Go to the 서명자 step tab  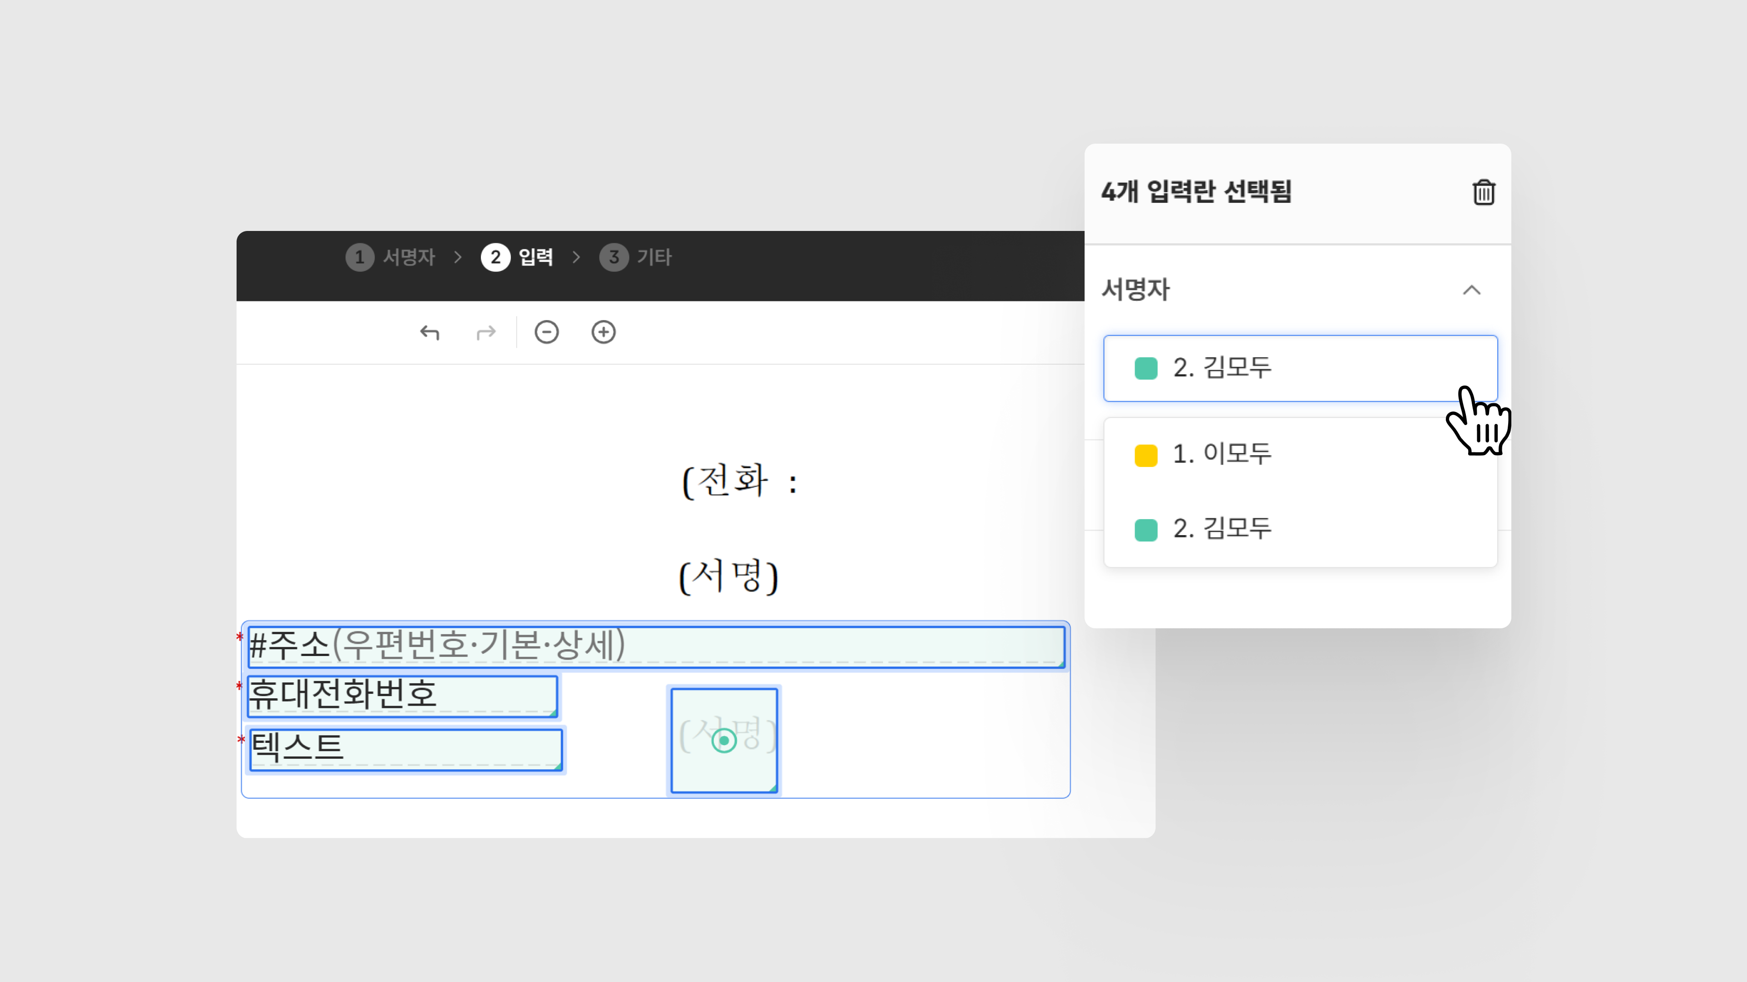pos(408,257)
